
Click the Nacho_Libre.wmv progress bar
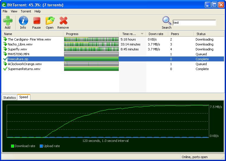(x=91, y=44)
